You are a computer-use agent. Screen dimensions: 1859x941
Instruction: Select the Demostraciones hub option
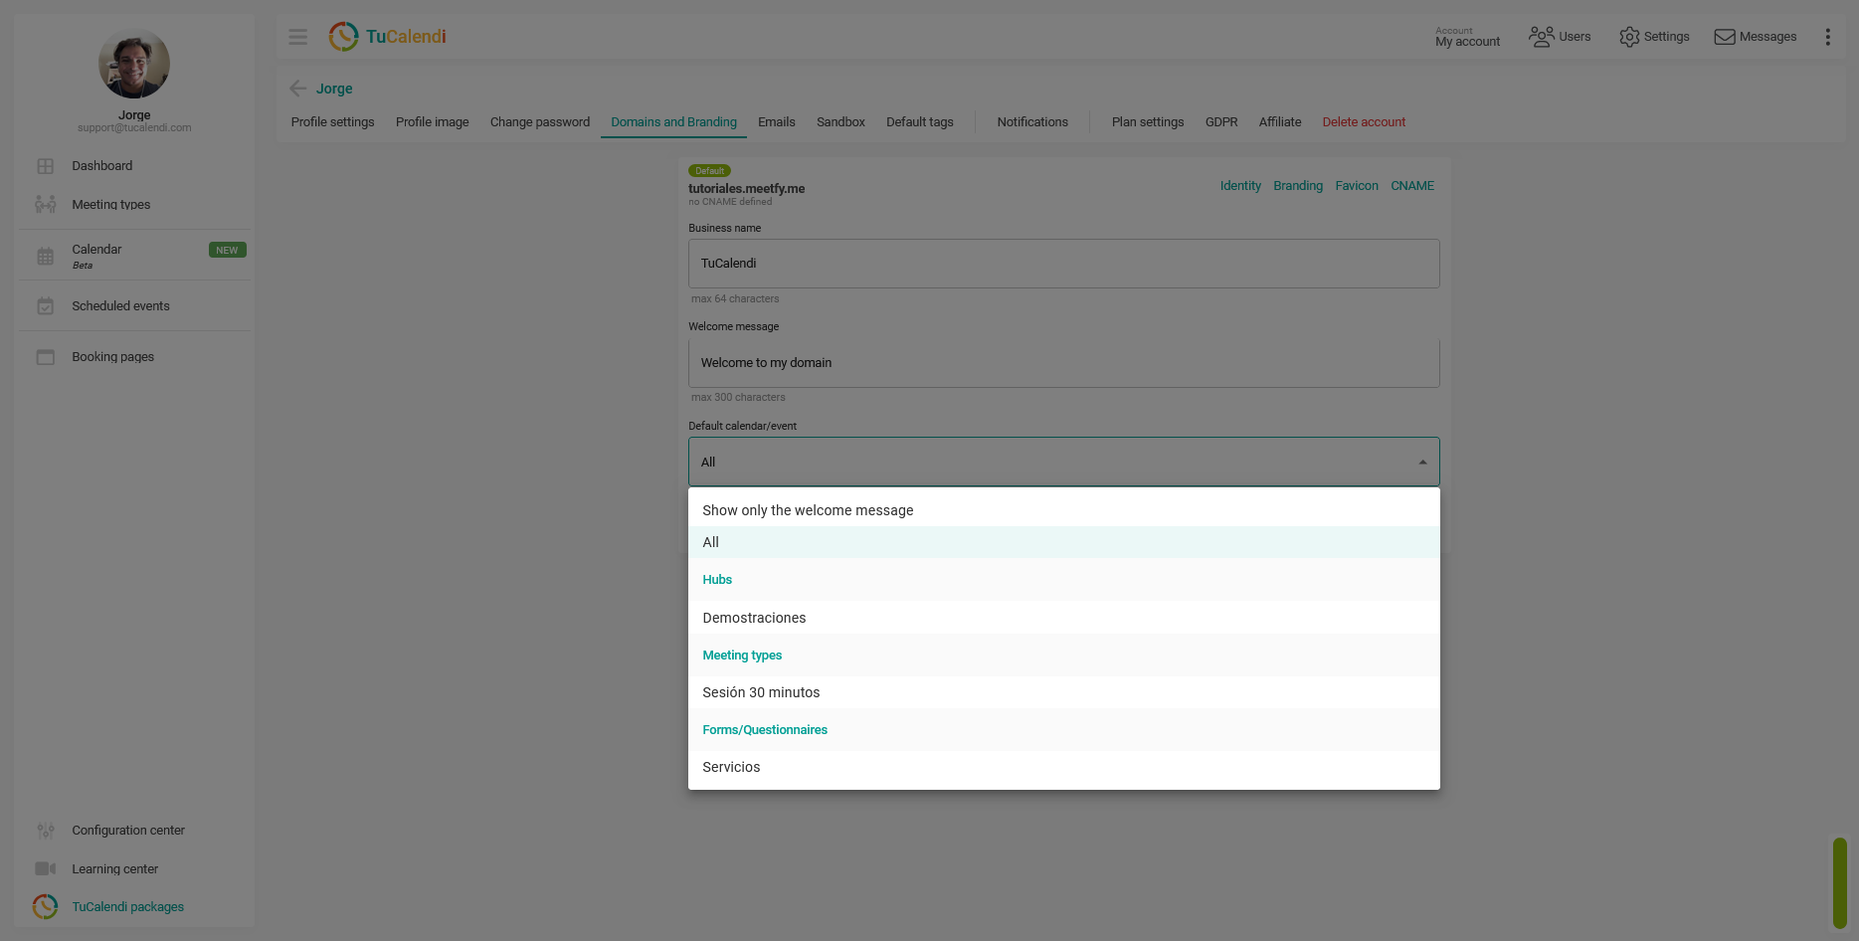[1064, 618]
